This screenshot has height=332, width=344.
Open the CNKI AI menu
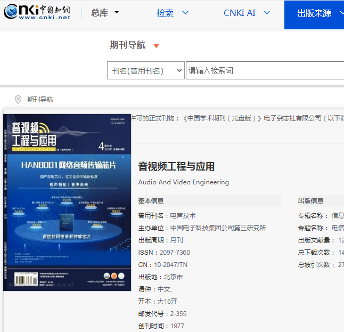click(x=239, y=13)
